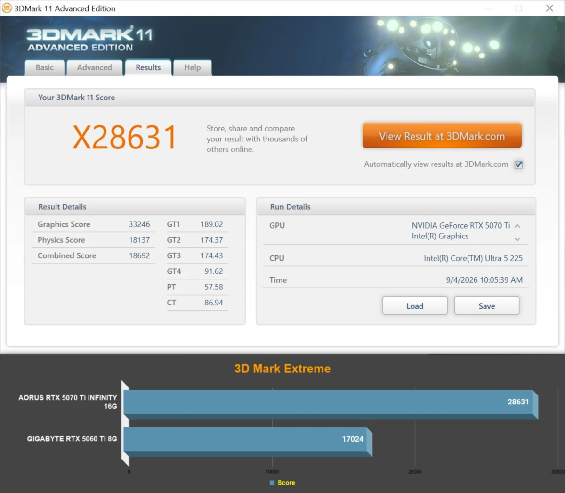
Task: Select the X28631 score value
Action: point(125,138)
